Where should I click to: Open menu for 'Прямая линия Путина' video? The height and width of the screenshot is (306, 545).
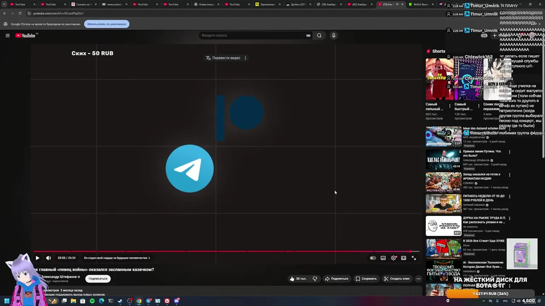[x=510, y=152]
